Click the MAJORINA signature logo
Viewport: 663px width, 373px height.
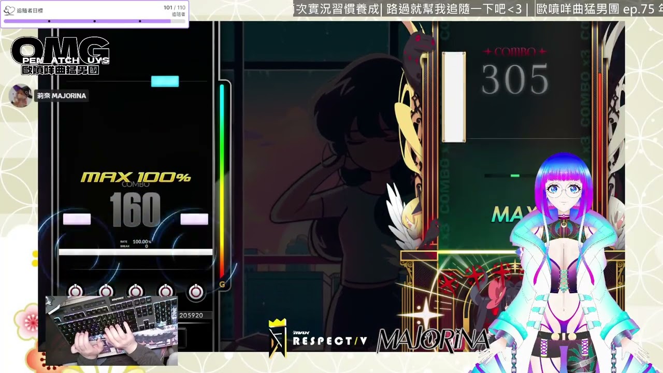[433, 340]
